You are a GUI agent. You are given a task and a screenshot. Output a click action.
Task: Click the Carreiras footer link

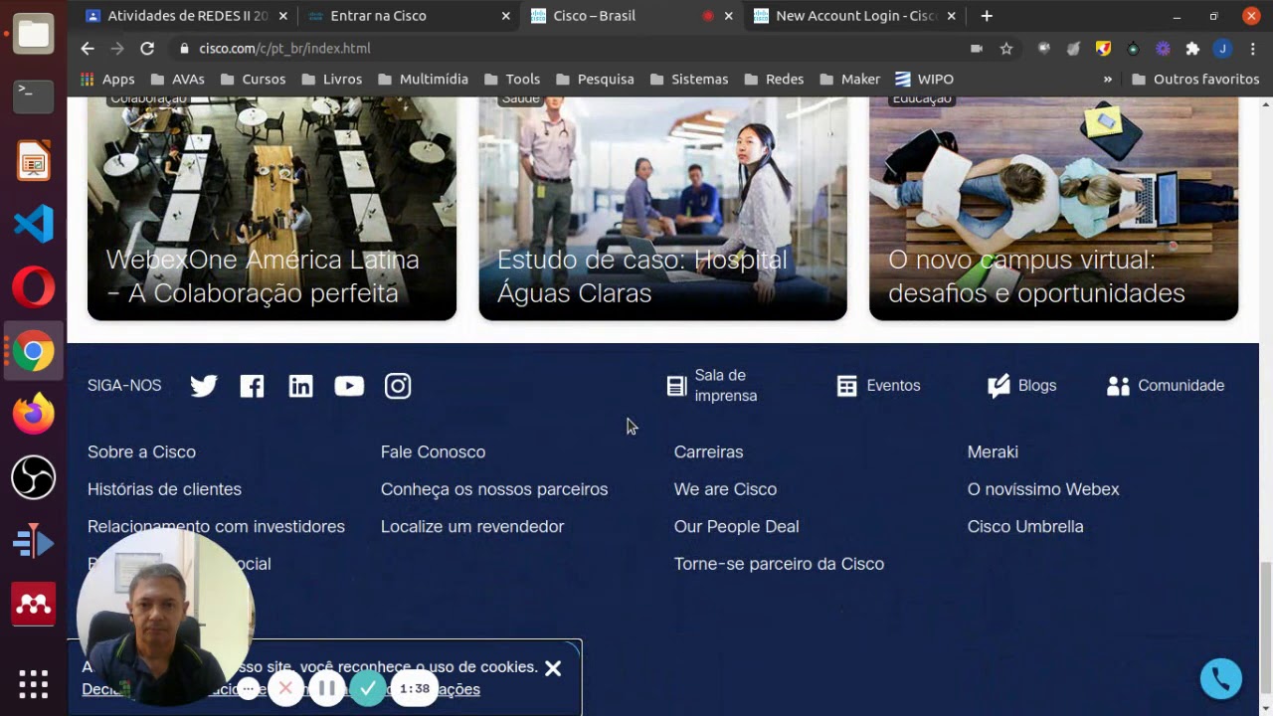708,451
